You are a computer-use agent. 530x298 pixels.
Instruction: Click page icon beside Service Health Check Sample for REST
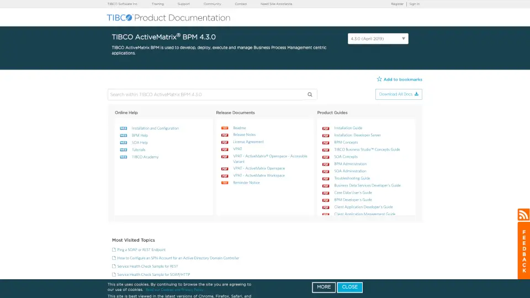point(114,266)
